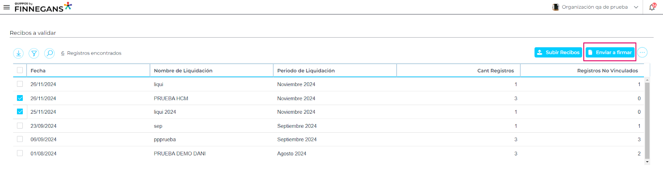The height and width of the screenshot is (186, 663).
Task: Open the filter funnel icon
Action: [x=34, y=53]
